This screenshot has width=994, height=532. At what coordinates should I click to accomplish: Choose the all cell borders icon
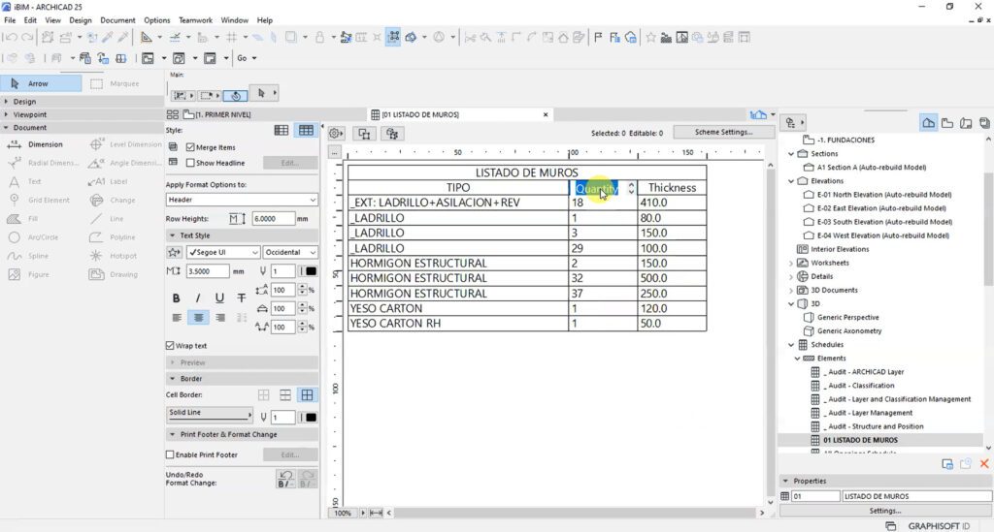[307, 394]
